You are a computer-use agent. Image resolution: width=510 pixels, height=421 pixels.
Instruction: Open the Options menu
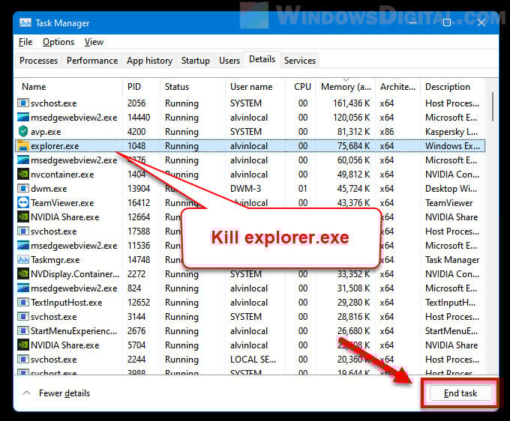(x=58, y=42)
